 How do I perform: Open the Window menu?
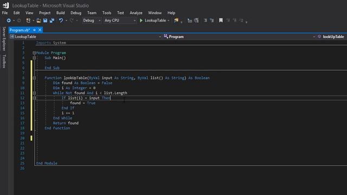pos(155,13)
